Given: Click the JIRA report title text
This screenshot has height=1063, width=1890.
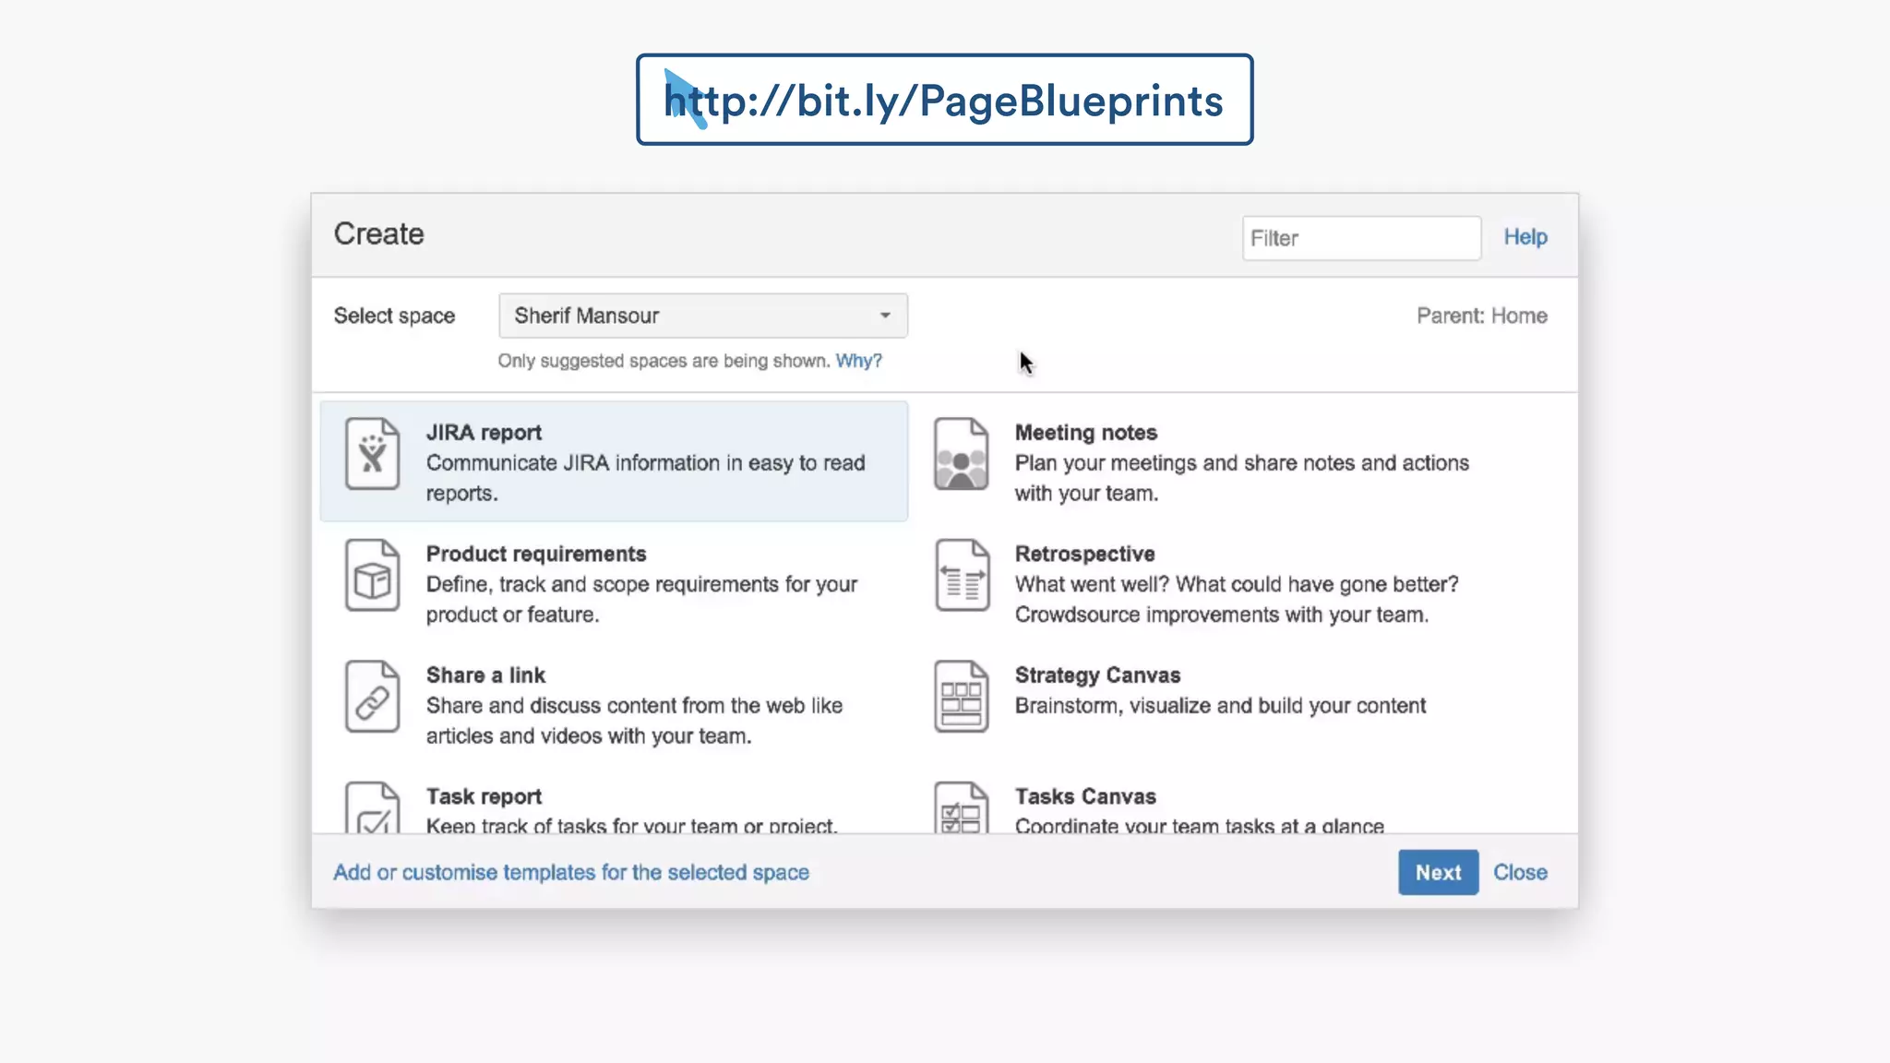Looking at the screenshot, I should (484, 433).
